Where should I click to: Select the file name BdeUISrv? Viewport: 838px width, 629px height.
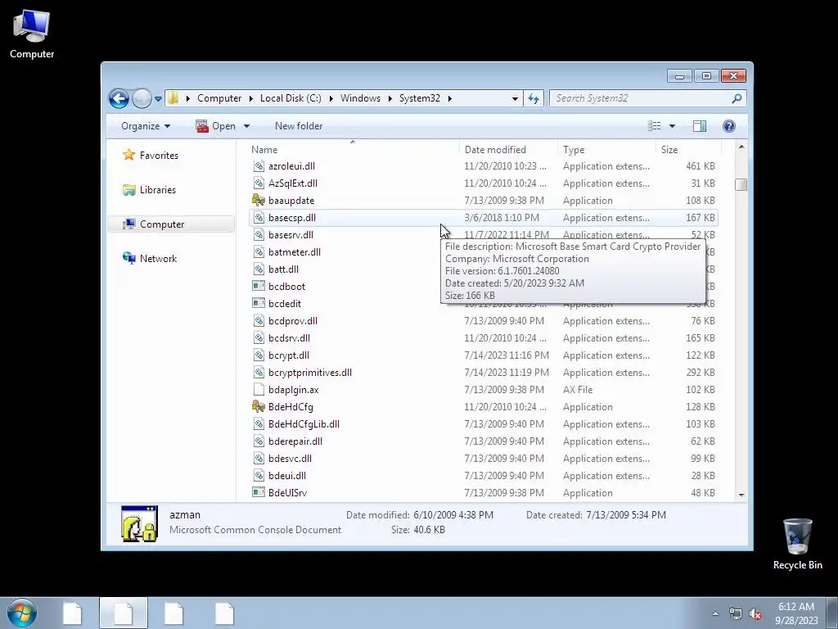pos(287,492)
